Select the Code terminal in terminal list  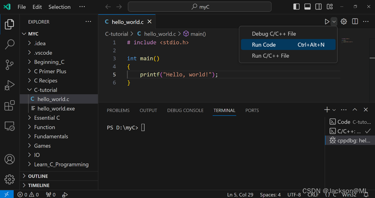(x=350, y=122)
